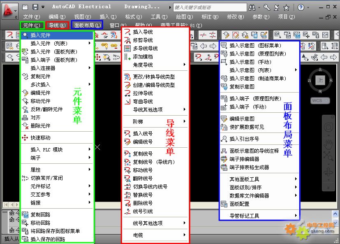
Task: Click the ViewCube 东 east label
Action: 331,80
